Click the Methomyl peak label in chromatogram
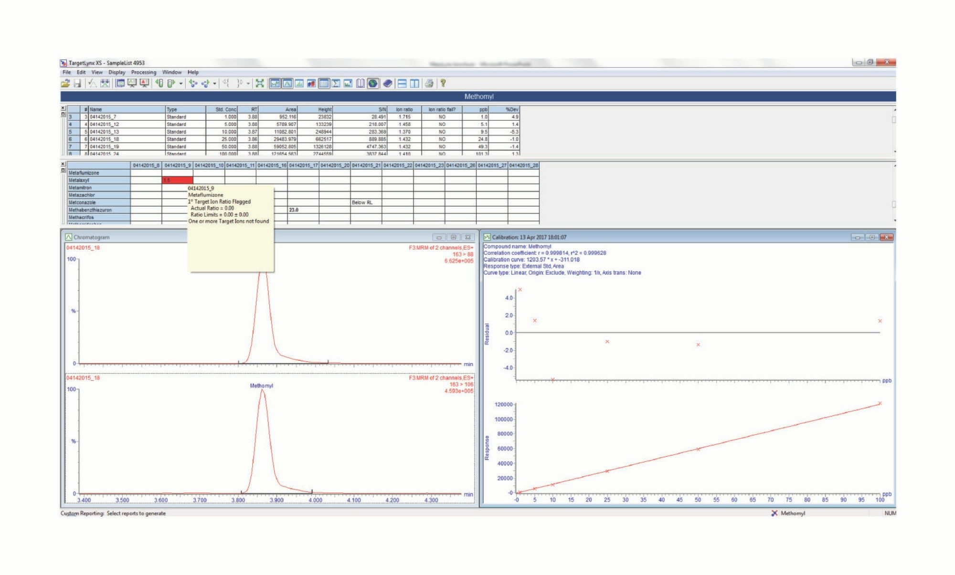This screenshot has width=955, height=575. [x=262, y=386]
